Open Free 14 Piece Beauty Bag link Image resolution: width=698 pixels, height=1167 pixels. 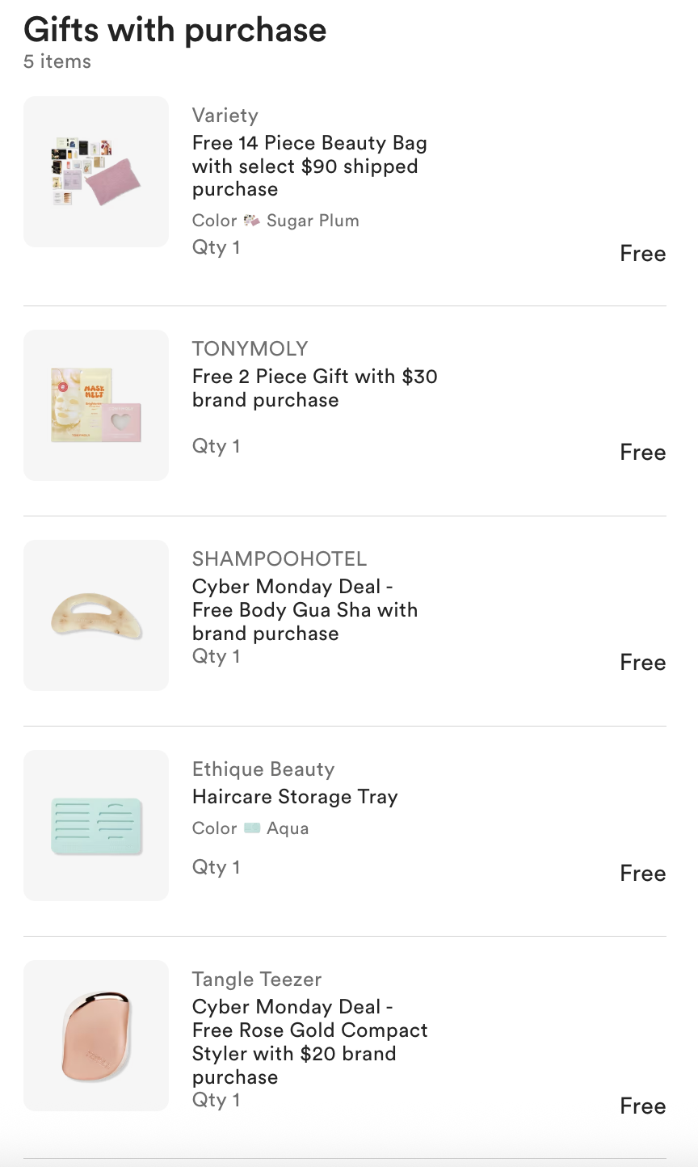coord(309,166)
